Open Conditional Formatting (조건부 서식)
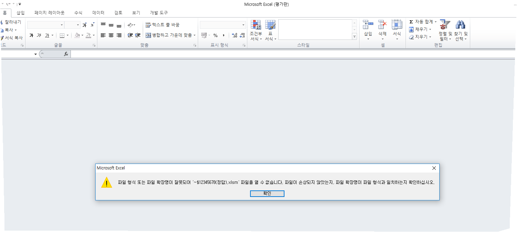The width and height of the screenshot is (517, 232). click(x=256, y=30)
